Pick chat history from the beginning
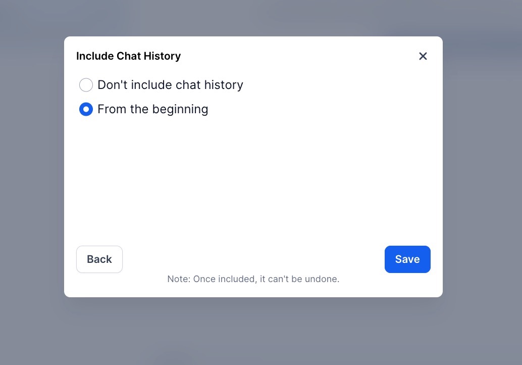Viewport: 522px width, 365px height. (86, 109)
